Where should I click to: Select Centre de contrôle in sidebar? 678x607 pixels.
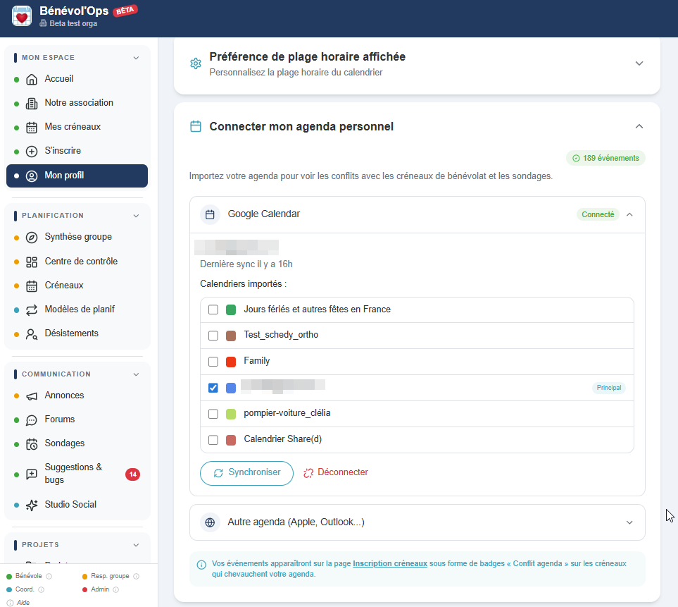click(x=77, y=262)
